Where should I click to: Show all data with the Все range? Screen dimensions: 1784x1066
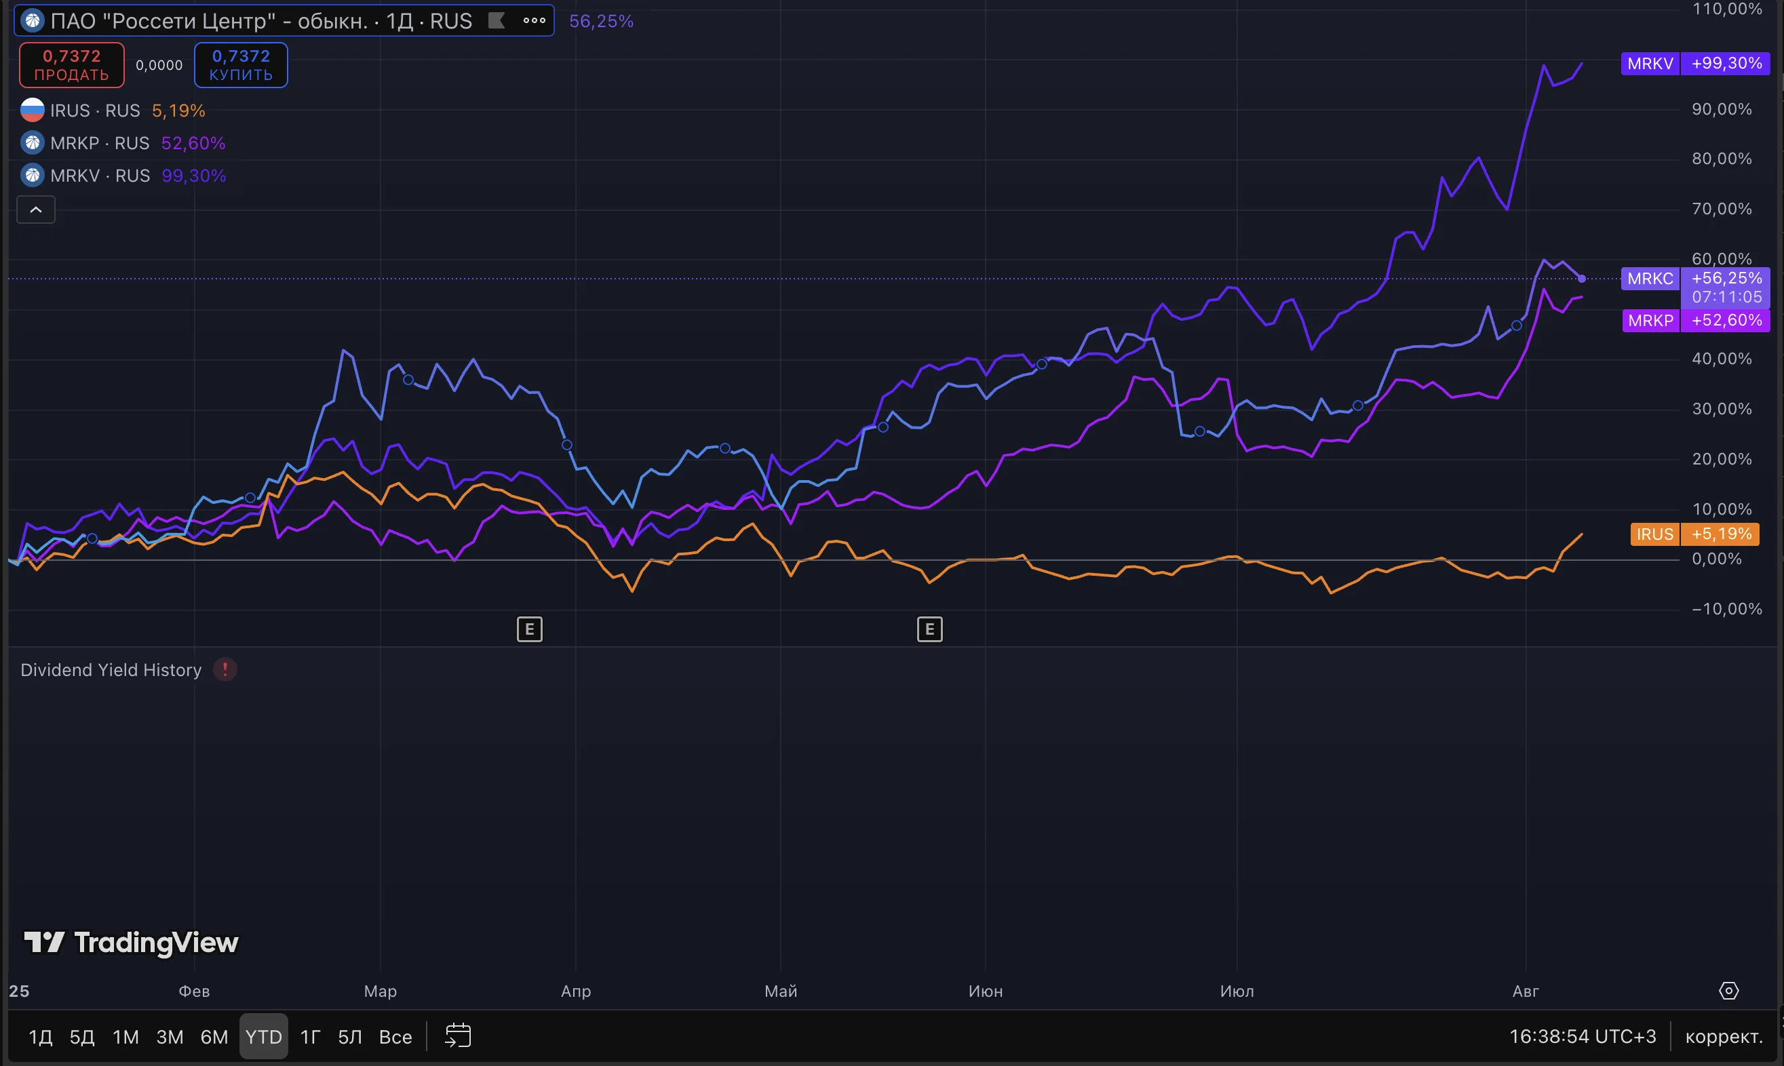395,1037
